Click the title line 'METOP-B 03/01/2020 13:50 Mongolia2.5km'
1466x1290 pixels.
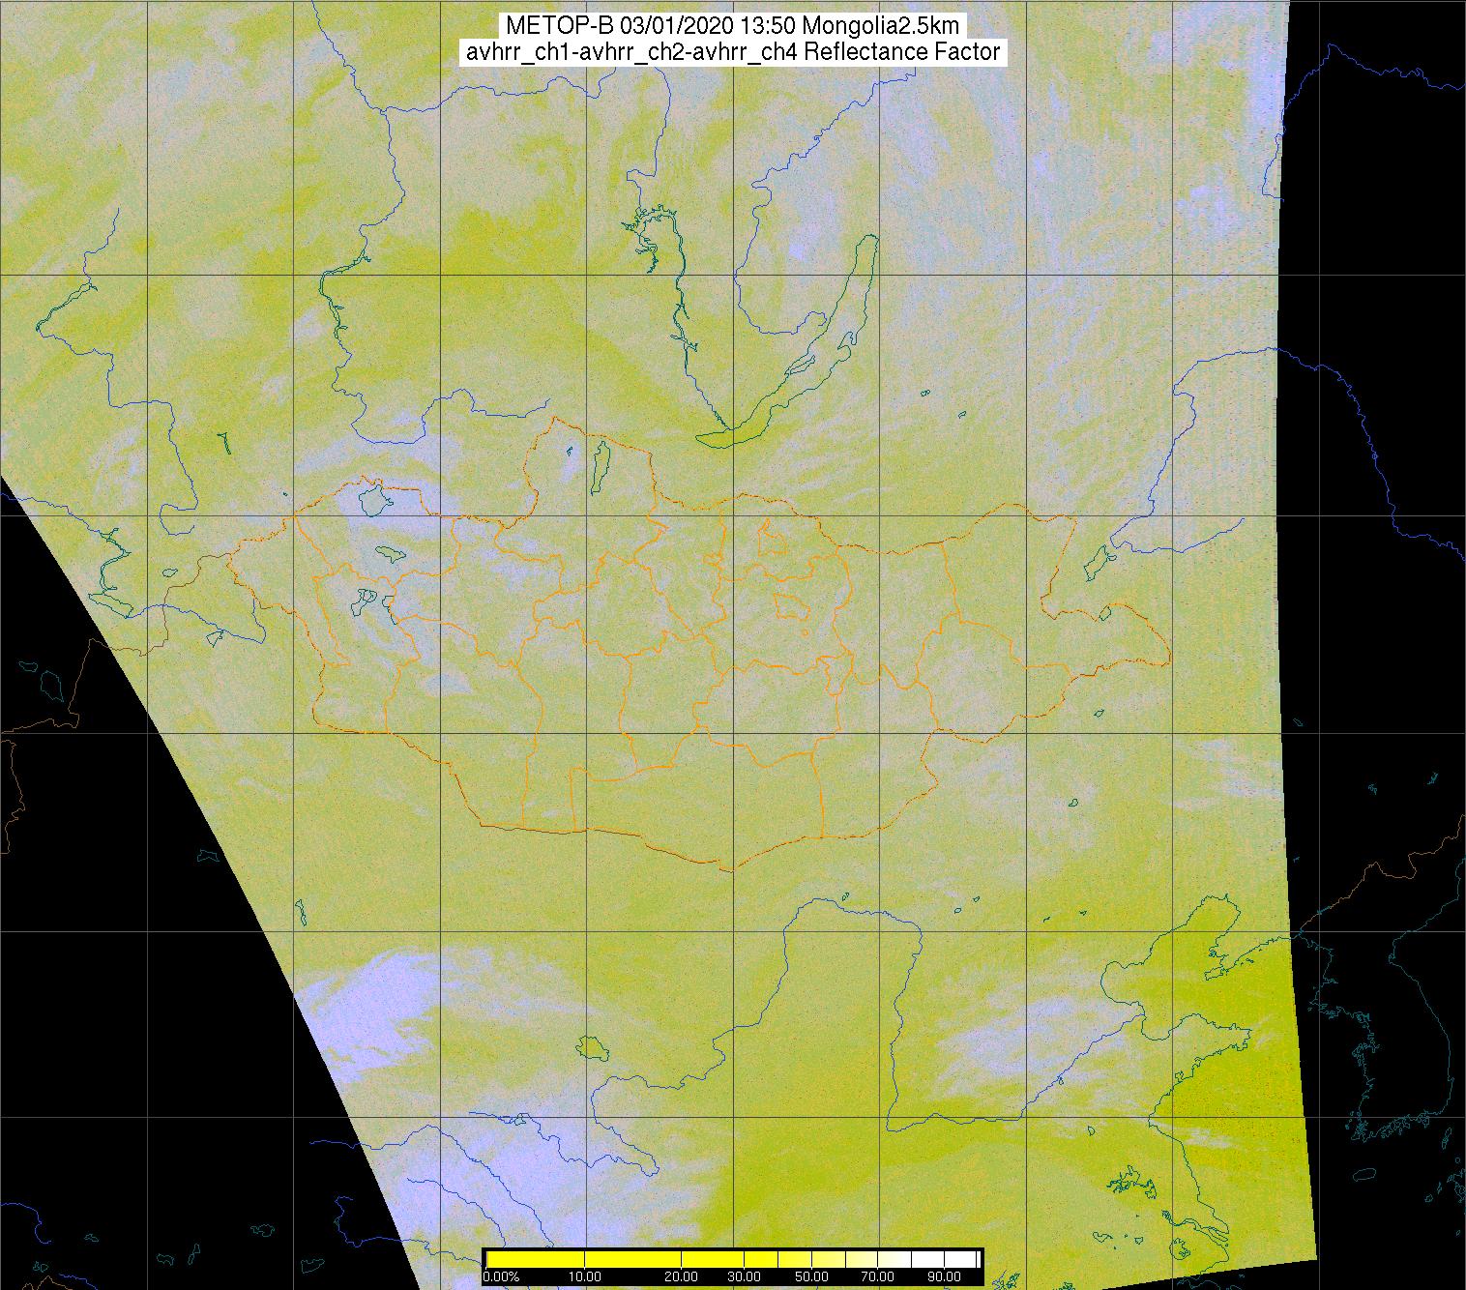click(x=732, y=26)
